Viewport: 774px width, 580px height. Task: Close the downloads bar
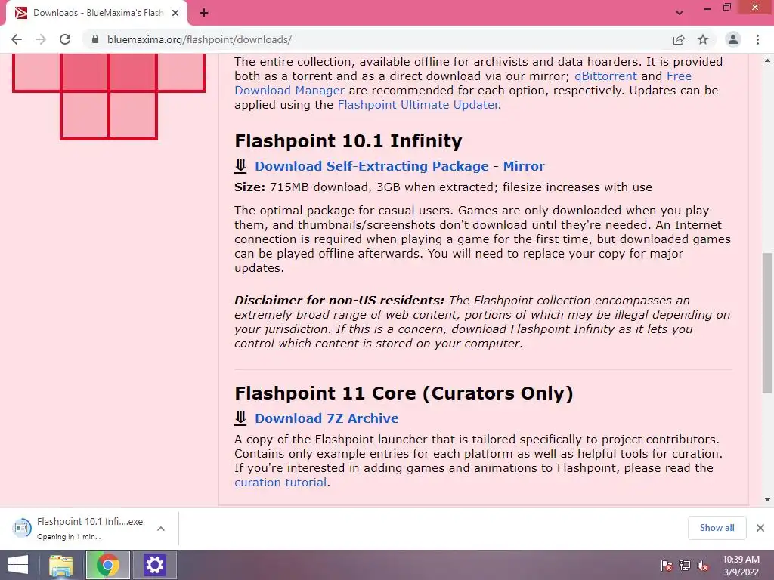click(x=760, y=528)
